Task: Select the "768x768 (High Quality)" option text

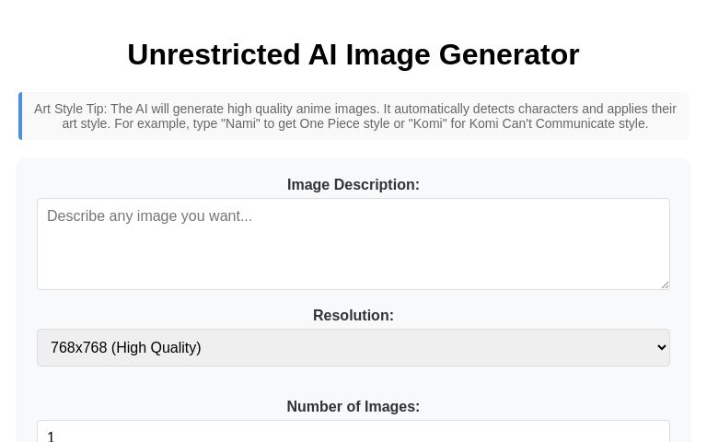Action: click(x=126, y=347)
